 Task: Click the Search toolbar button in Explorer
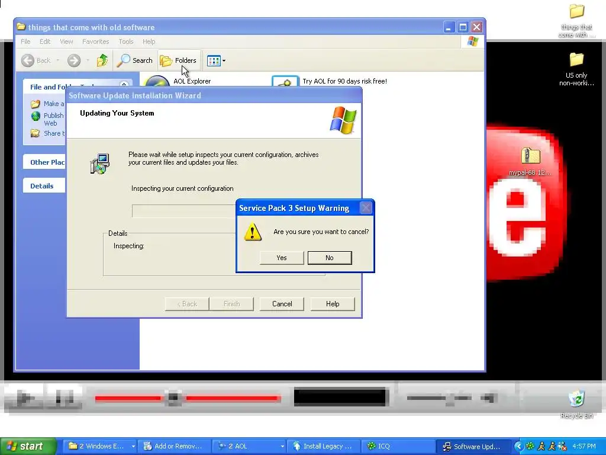[x=134, y=60]
